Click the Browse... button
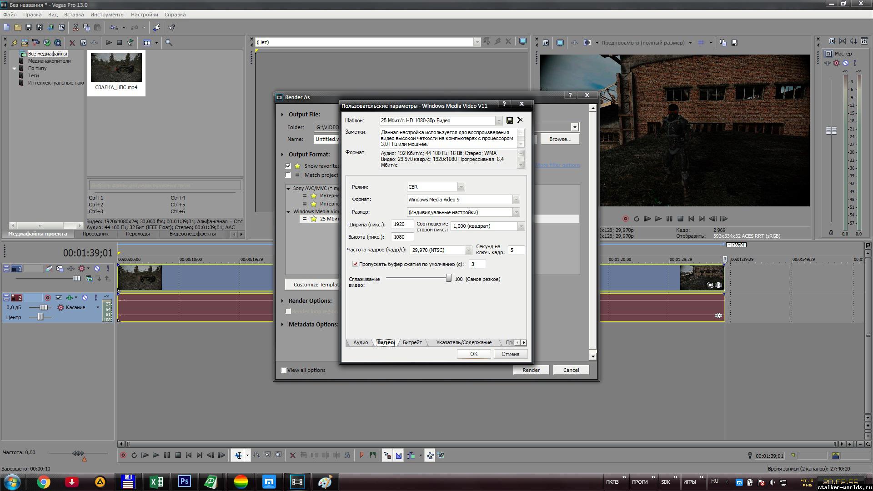Image resolution: width=873 pixels, height=491 pixels. pyautogui.click(x=560, y=139)
